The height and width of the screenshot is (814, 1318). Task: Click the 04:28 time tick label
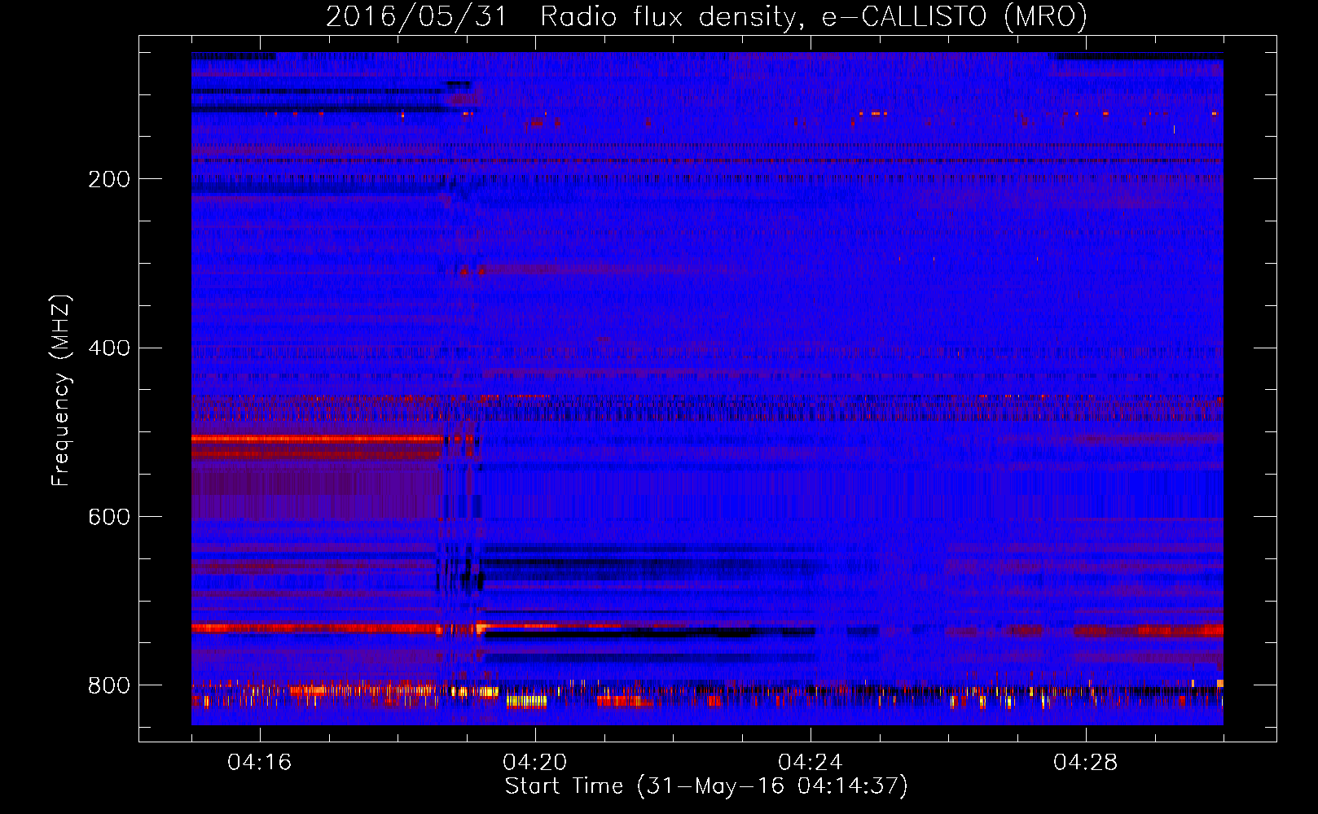[1085, 763]
